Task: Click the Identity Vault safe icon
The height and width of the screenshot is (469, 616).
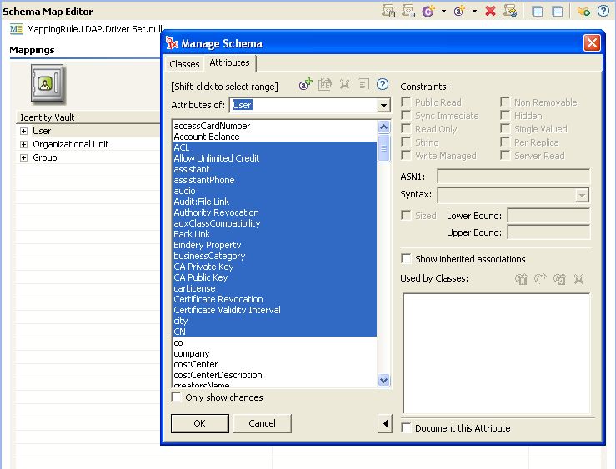Action: [x=48, y=84]
